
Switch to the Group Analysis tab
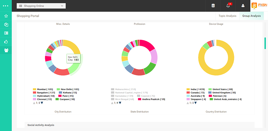click(251, 16)
